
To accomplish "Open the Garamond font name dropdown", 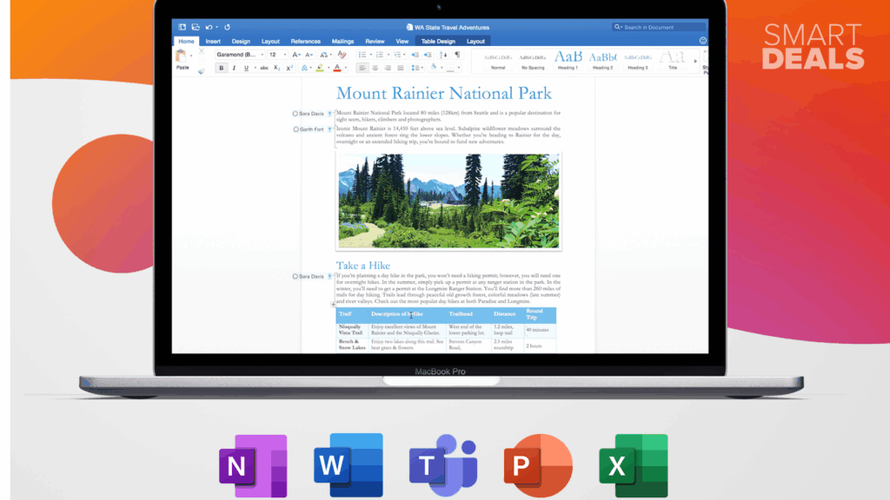I will pos(262,55).
